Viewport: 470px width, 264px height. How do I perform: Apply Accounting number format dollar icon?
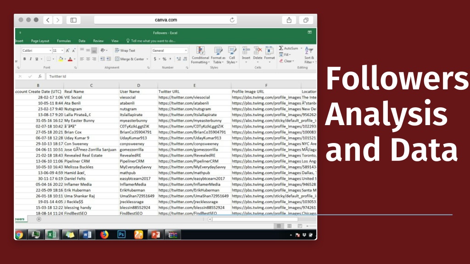pos(155,59)
